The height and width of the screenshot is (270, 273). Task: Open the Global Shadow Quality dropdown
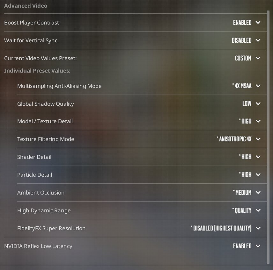258,104
